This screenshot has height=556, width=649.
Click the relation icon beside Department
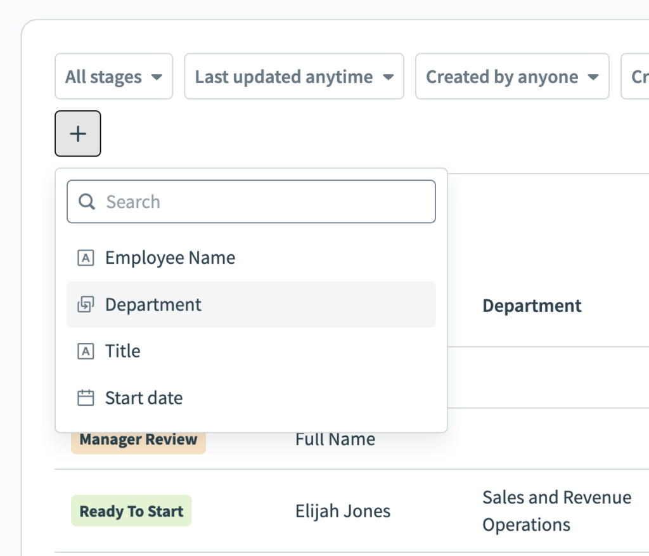click(x=86, y=304)
